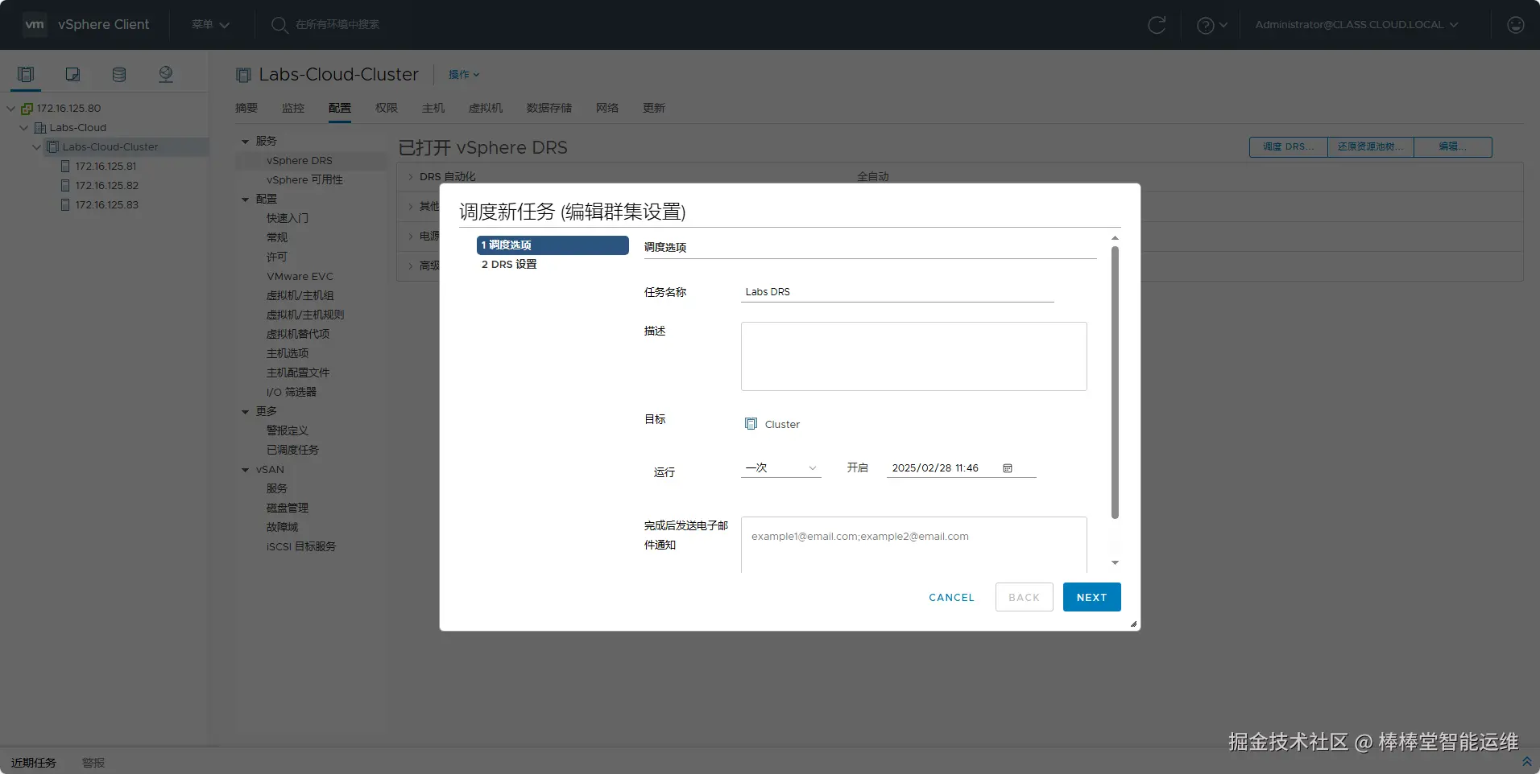Click the email notification text area
1540x774 pixels.
pyautogui.click(x=913, y=545)
